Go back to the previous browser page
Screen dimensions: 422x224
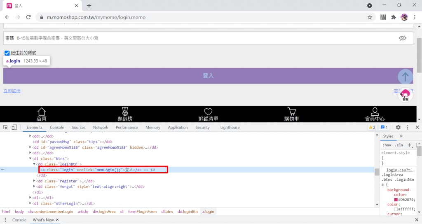tap(7, 17)
